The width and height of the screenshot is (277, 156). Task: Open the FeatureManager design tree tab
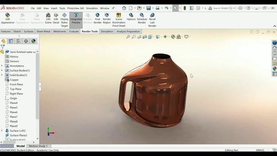coord(3,41)
